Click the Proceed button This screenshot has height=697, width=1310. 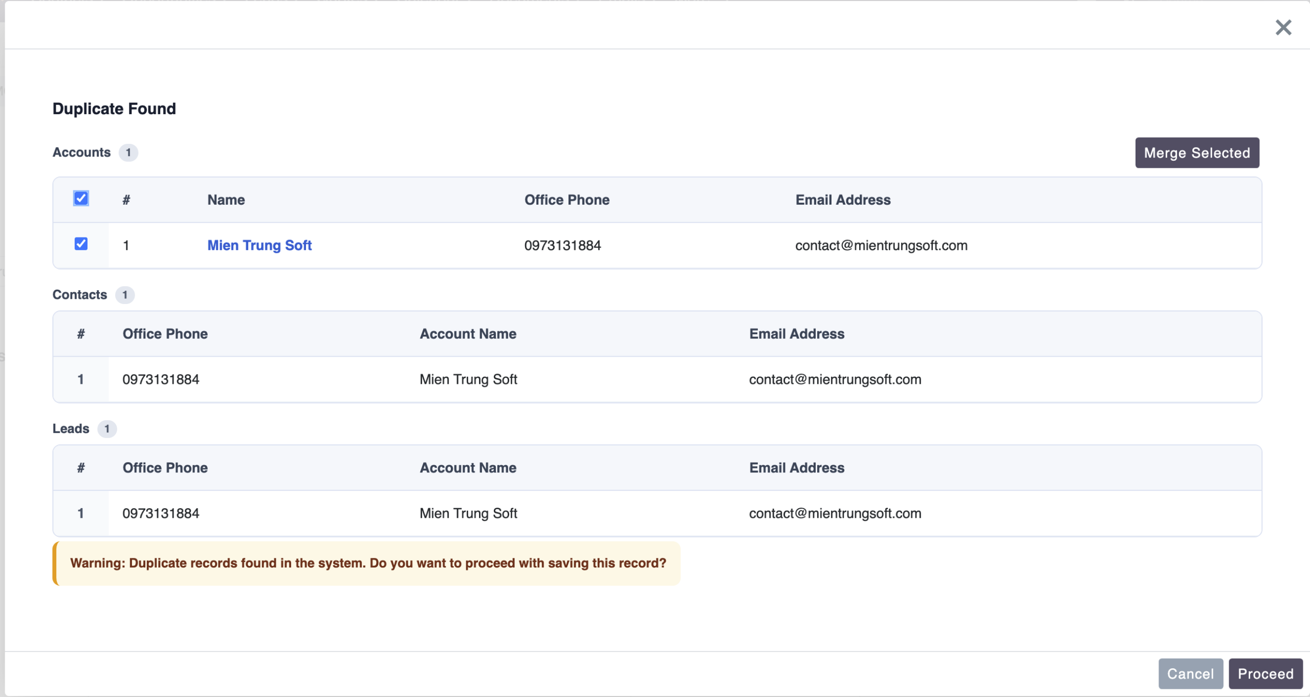coord(1265,673)
